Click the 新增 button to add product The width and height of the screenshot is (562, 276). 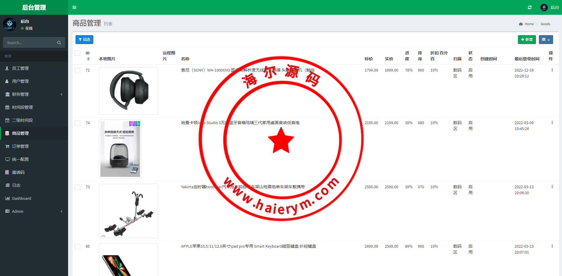(x=527, y=39)
